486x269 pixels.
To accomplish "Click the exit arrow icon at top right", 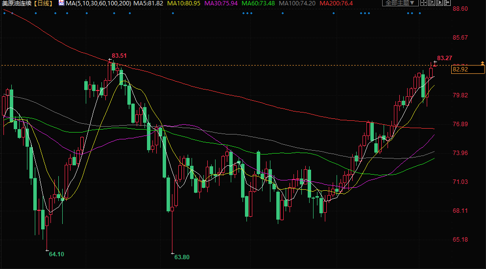I will [x=447, y=3].
